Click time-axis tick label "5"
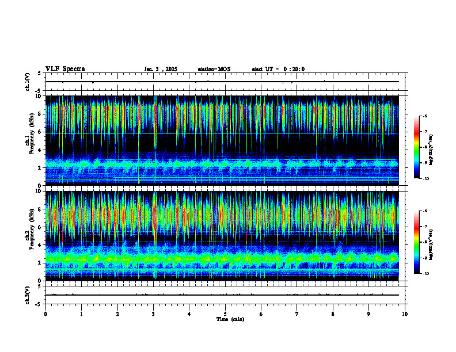This screenshot has width=456, height=352. click(x=225, y=314)
